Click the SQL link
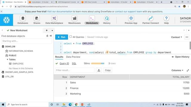Image resolution: width=191 pixels, height=107 pixels. [x=74, y=63]
